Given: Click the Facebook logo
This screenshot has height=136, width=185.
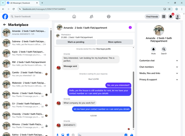Looking at the screenshot, I should point(5,17).
